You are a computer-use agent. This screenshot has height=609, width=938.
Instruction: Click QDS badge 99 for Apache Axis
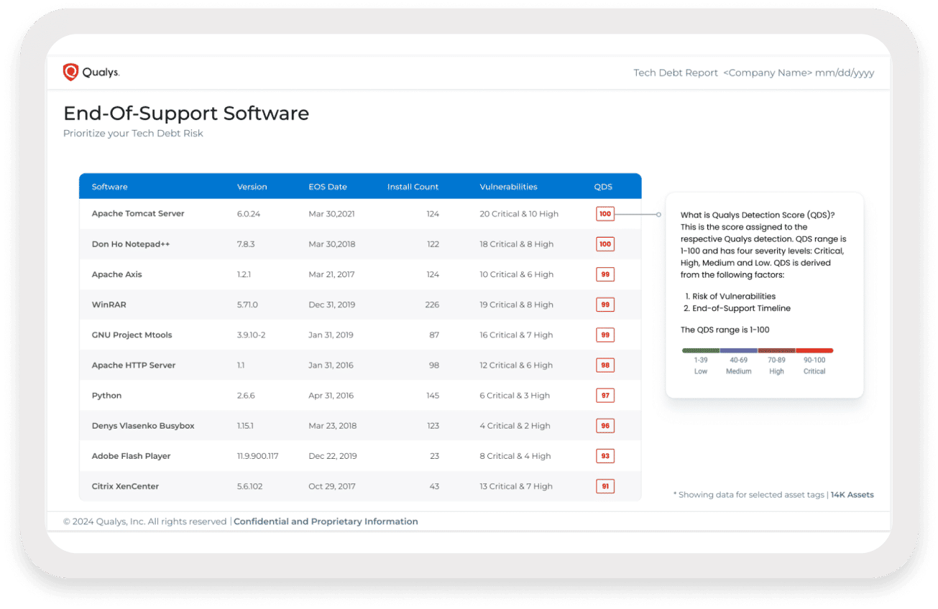605,274
